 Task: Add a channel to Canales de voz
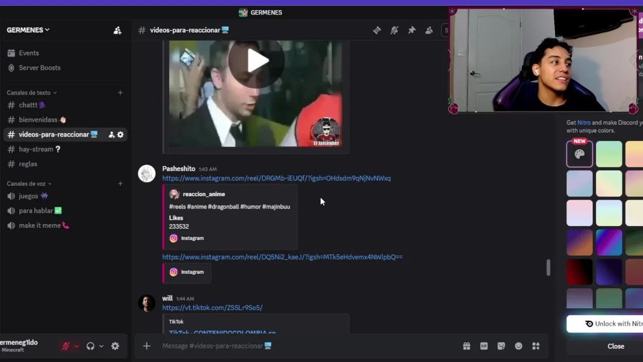120,184
